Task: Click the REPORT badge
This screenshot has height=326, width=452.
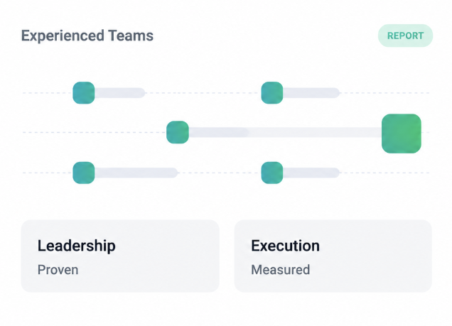Action: coord(405,36)
